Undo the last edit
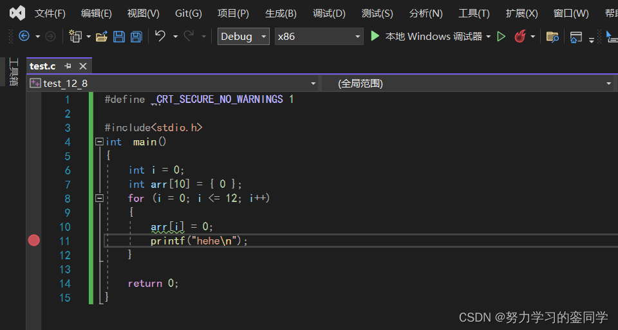This screenshot has width=618, height=330. 160,36
